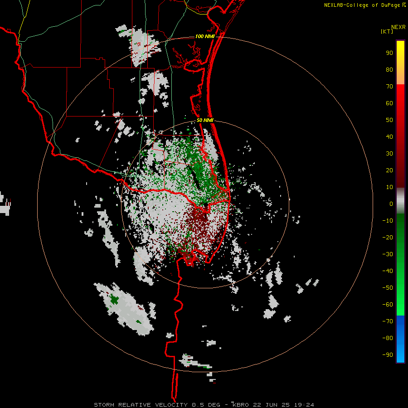Click the 20 value on the velocity scale
Image resolution: width=408 pixels, height=408 pixels.
[x=389, y=170]
